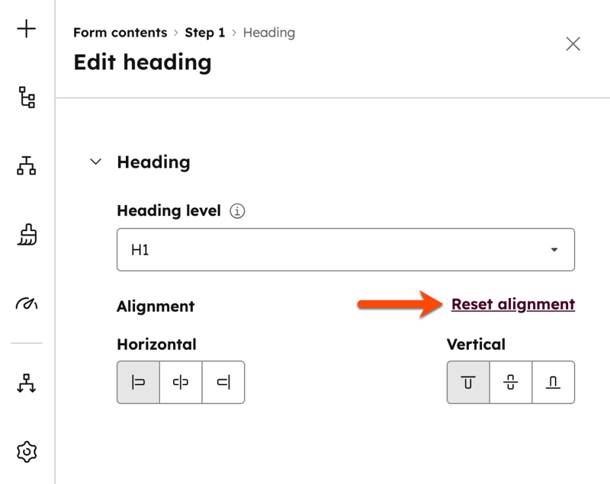The image size is (610, 484).
Task: Center the heading horizontally
Action: (x=181, y=382)
